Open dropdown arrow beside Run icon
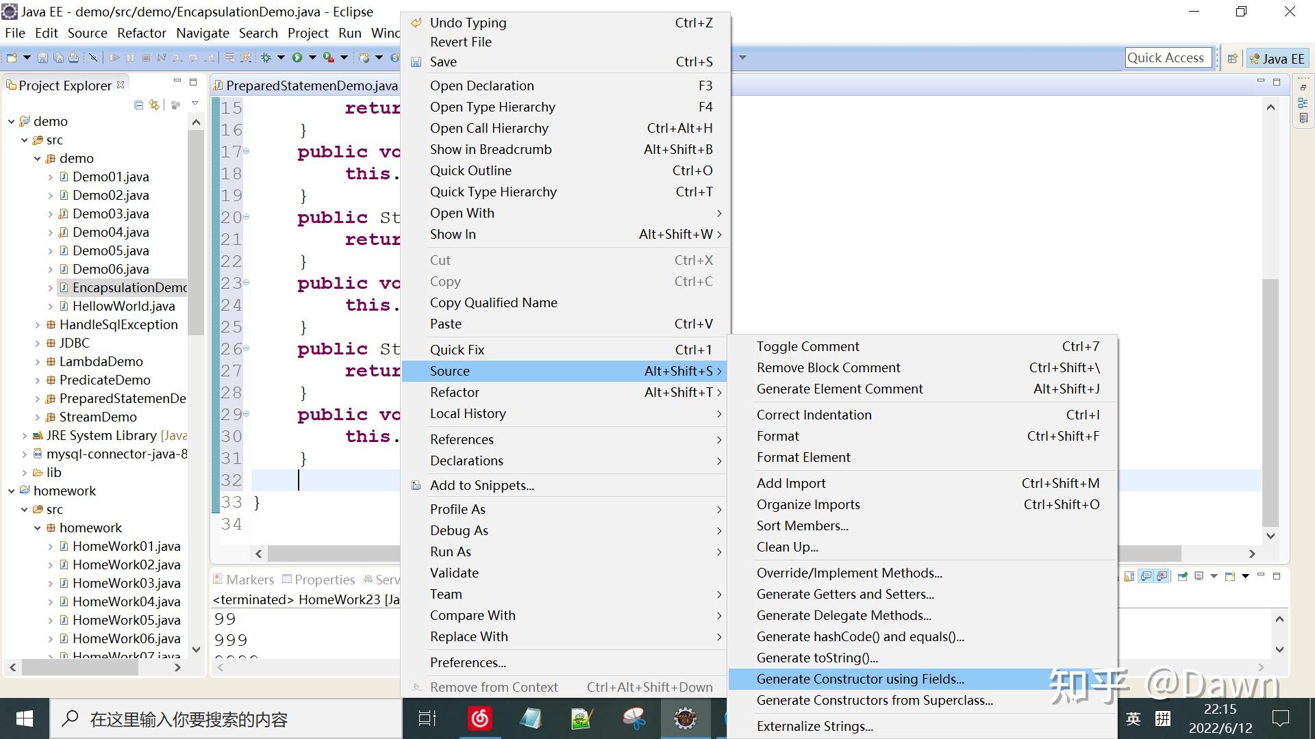Image resolution: width=1315 pixels, height=739 pixels. click(x=312, y=57)
